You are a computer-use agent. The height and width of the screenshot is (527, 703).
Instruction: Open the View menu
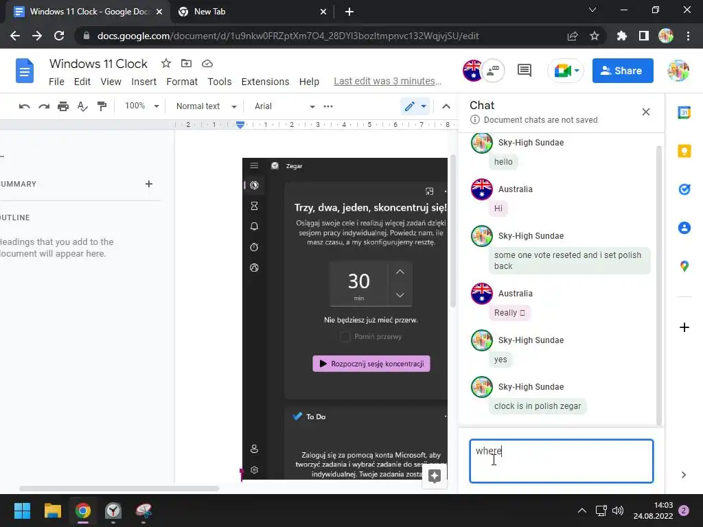click(x=111, y=82)
